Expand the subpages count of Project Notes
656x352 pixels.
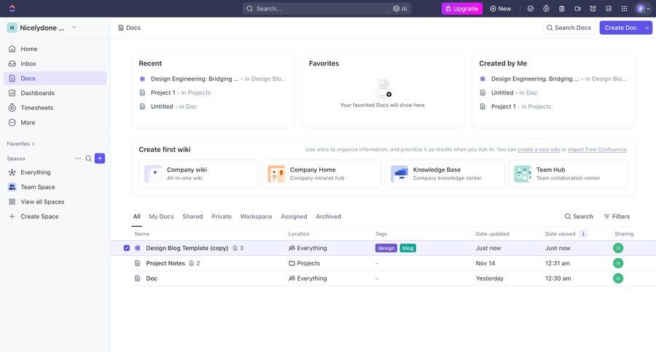(195, 263)
